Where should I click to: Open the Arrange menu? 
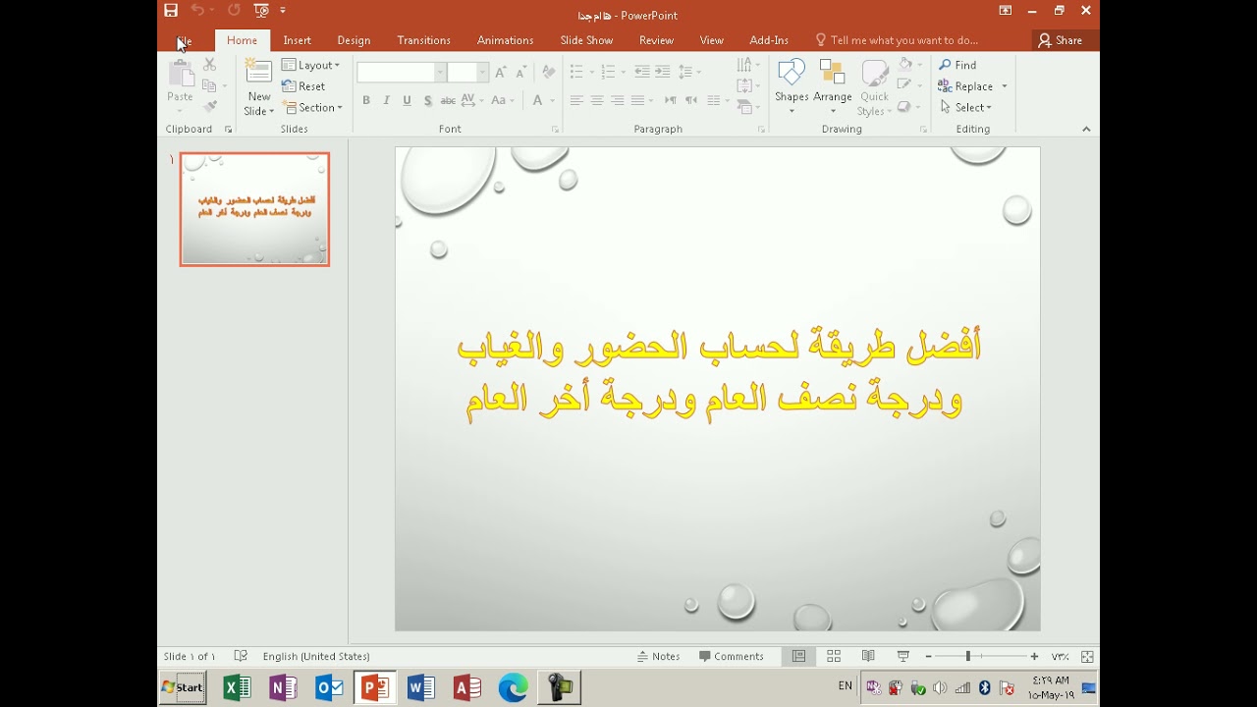pos(833,86)
